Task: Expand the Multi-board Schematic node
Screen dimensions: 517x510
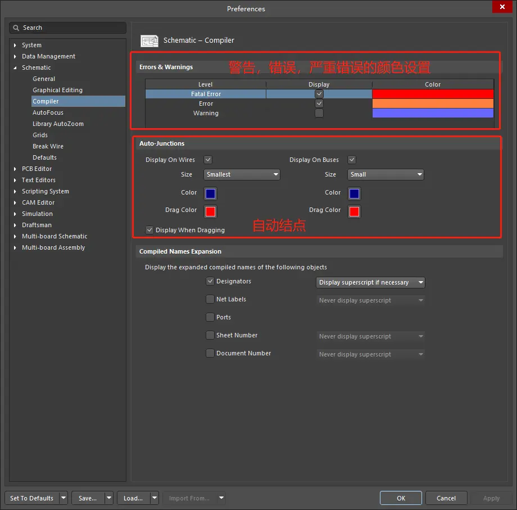Action: click(x=15, y=236)
